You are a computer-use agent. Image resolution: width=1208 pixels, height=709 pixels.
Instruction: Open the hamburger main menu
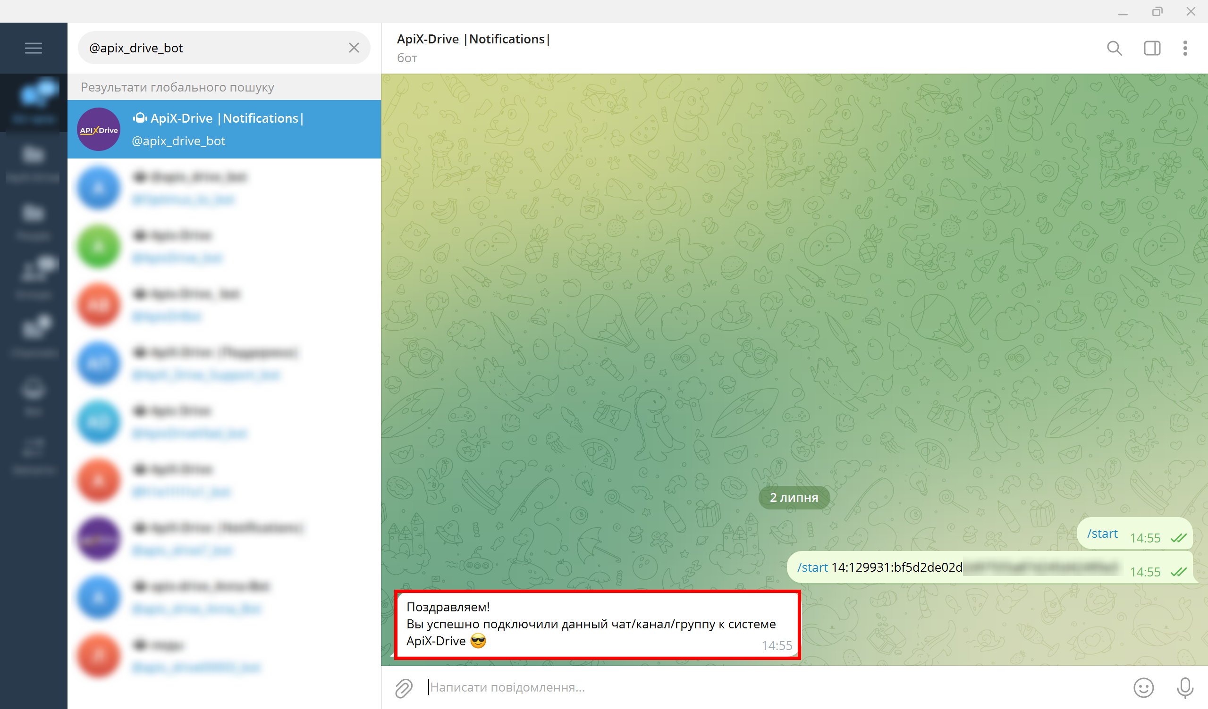[x=33, y=48]
